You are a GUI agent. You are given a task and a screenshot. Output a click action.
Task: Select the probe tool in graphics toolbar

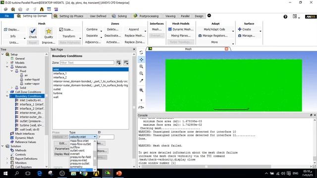[x=141, y=81]
